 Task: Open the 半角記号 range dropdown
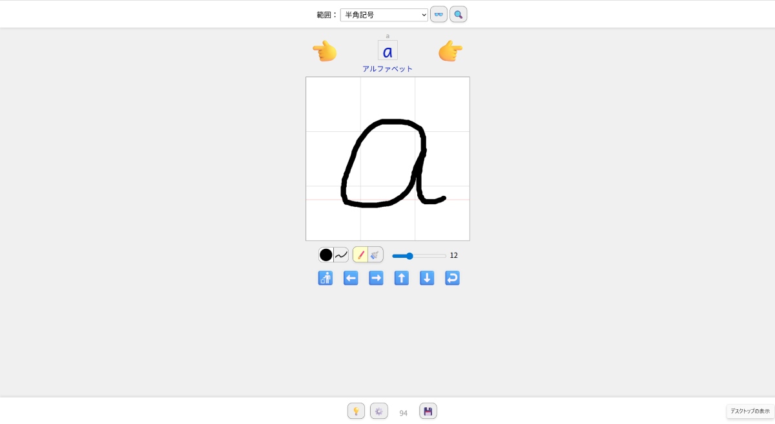coord(384,15)
